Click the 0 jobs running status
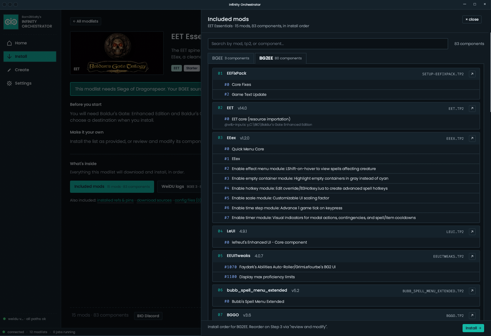The image size is (491, 336). [x=64, y=332]
